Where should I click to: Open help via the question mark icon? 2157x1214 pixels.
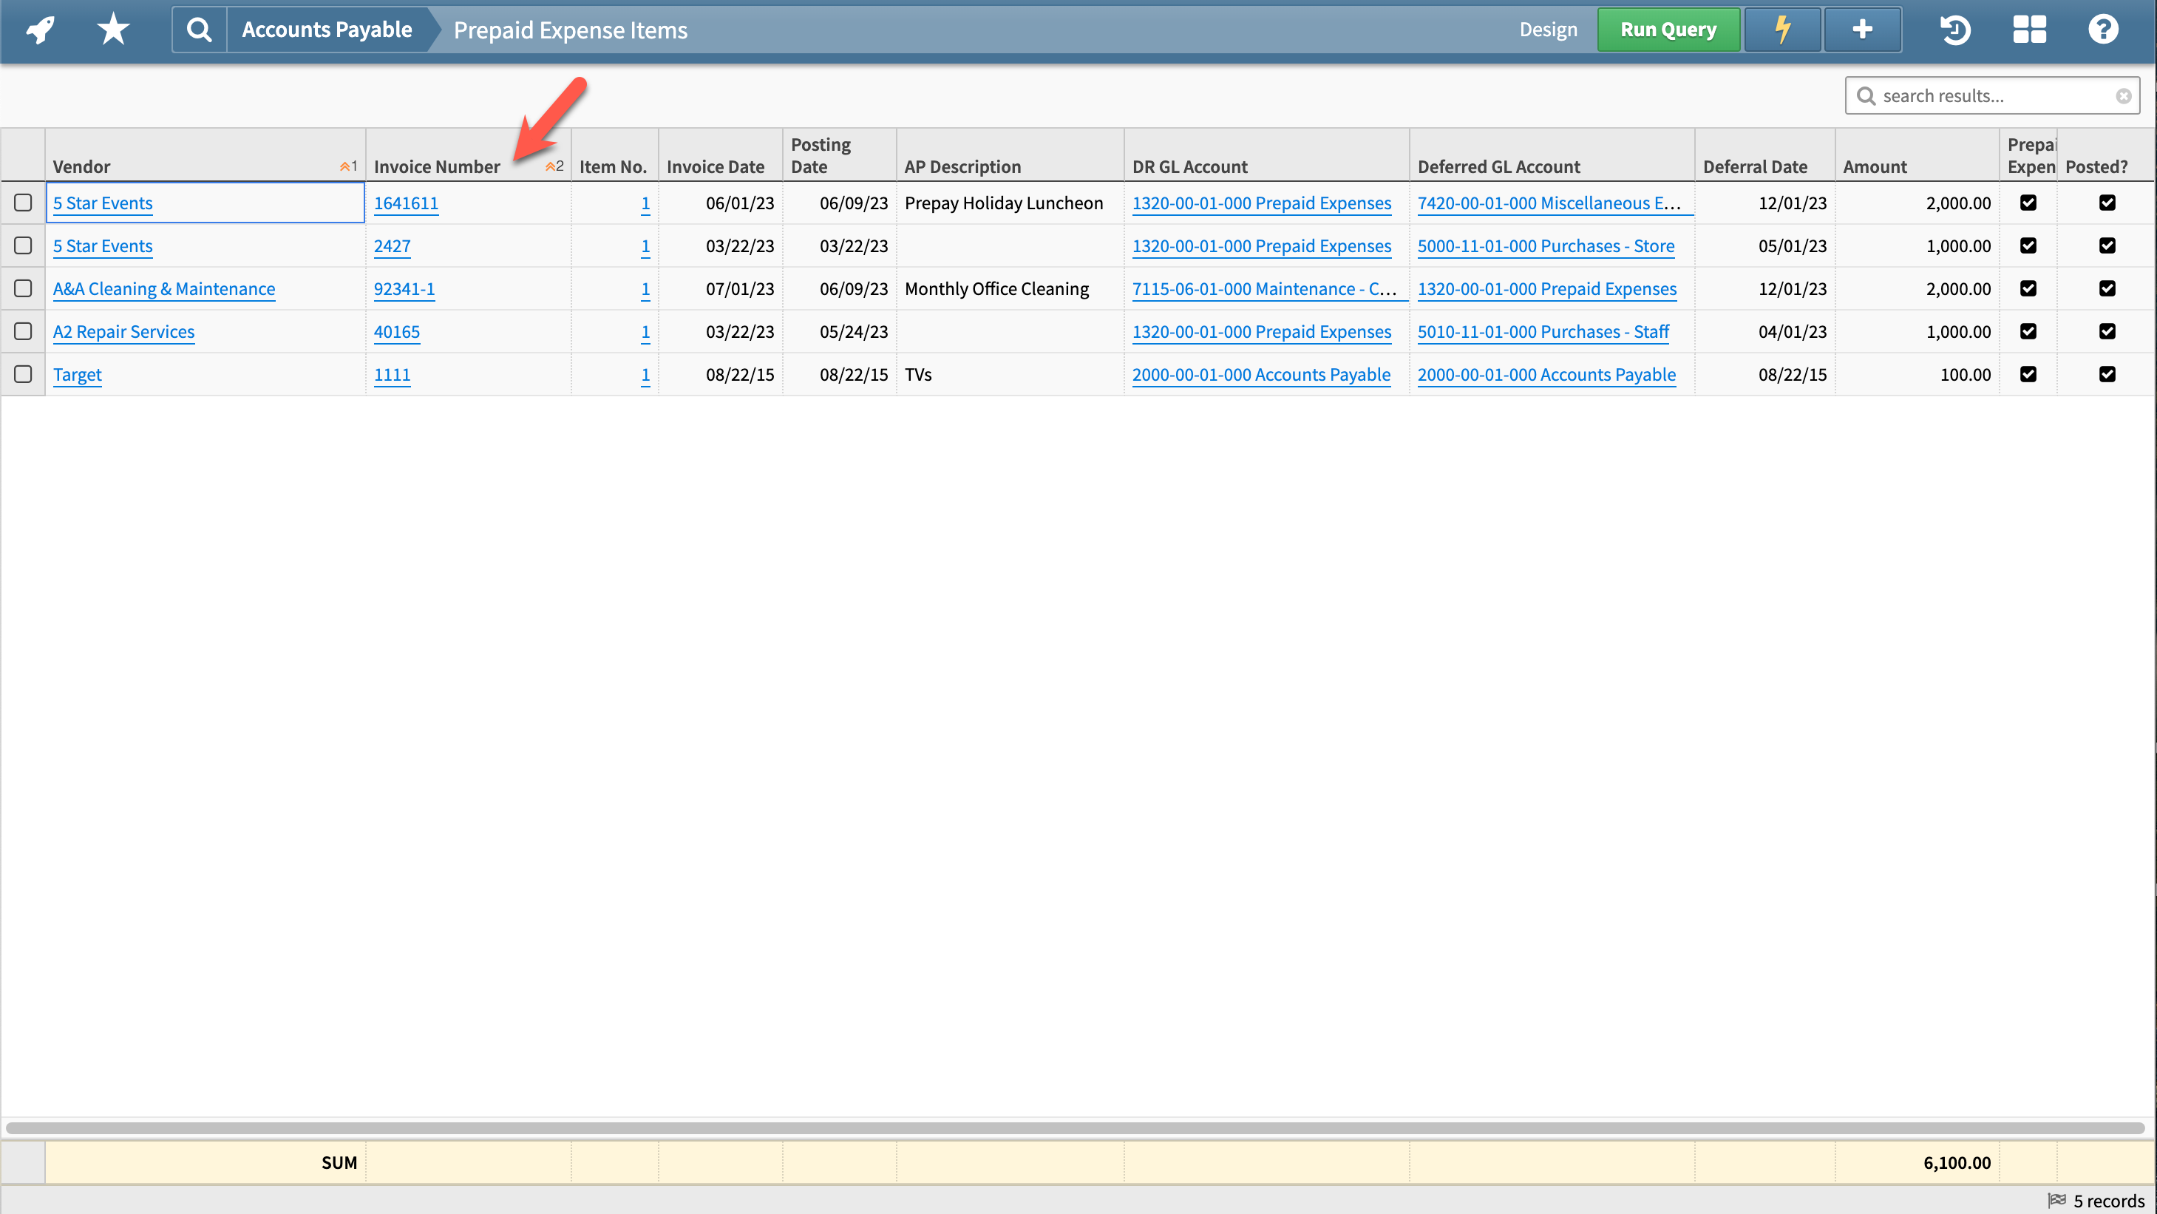[x=2104, y=30]
